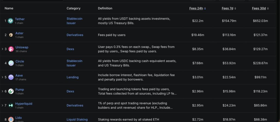Expand the Hyperliquid row arrow
This screenshot has width=280, height=122.
[x=2, y=105]
